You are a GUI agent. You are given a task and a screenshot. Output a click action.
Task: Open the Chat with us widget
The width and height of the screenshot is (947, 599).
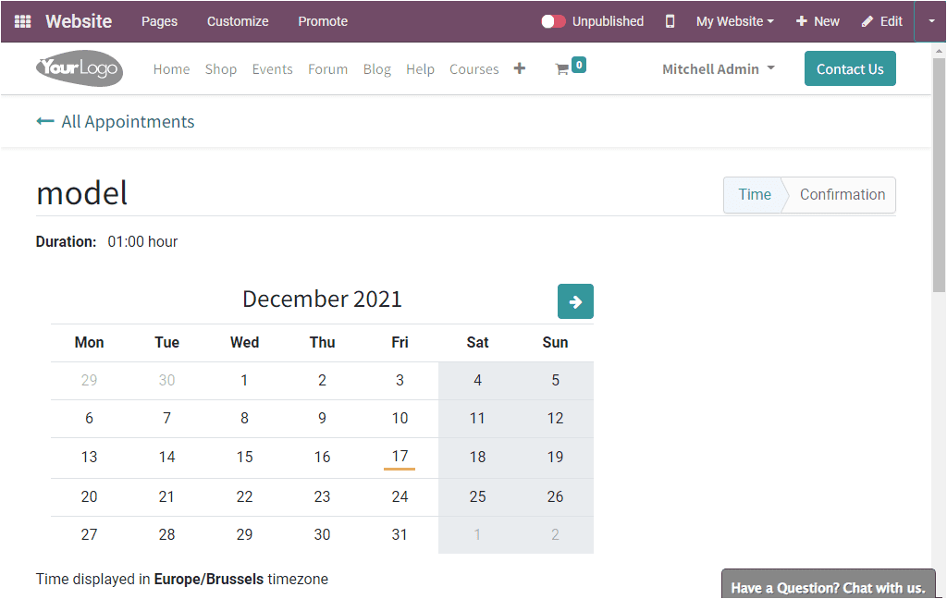click(x=828, y=586)
